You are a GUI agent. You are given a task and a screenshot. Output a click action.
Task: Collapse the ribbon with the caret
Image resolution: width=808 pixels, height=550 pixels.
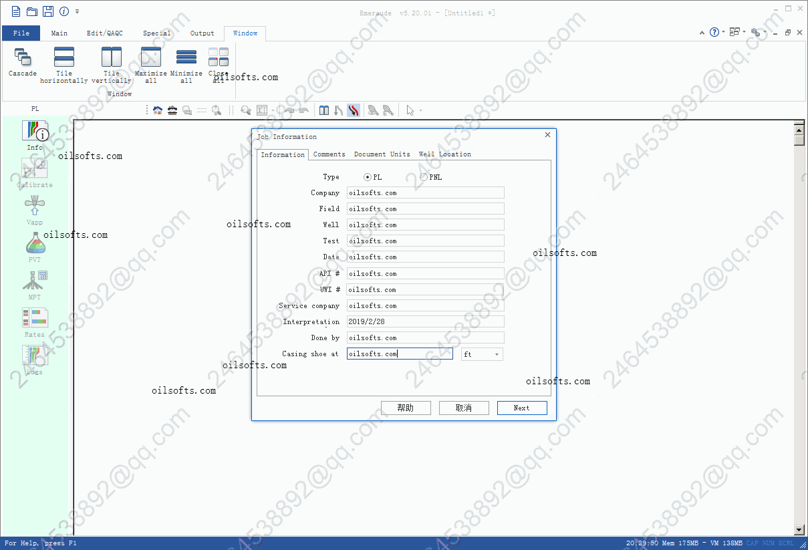tap(702, 32)
